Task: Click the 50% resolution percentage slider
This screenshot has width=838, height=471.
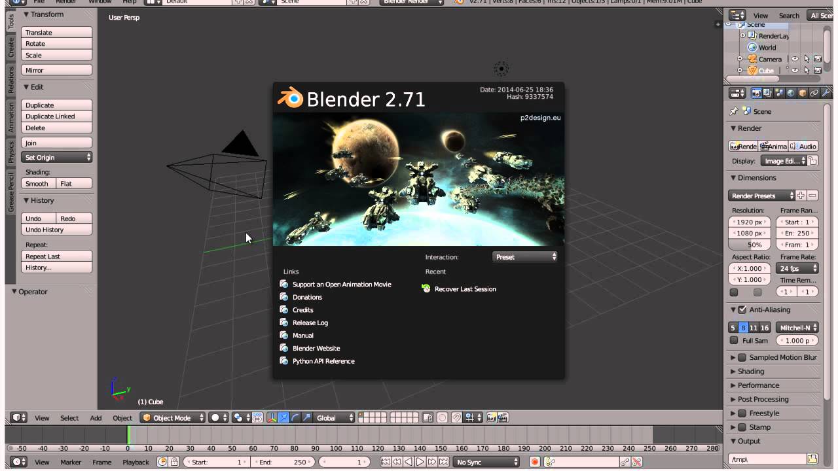Action: tap(750, 245)
